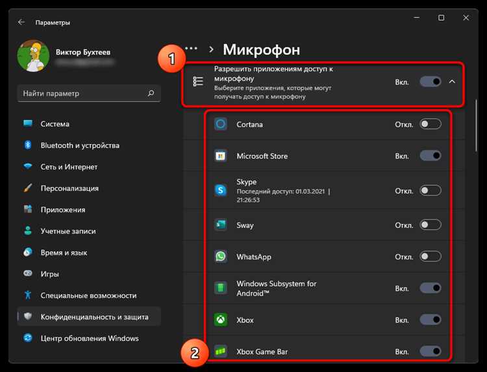Open Персонализация section
487x372 pixels.
89,188
